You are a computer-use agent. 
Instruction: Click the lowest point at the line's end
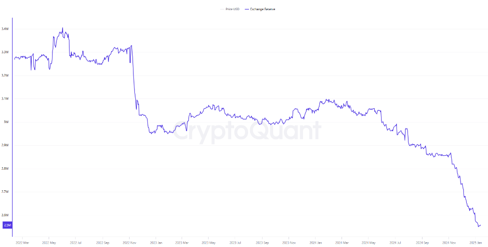coord(478,226)
